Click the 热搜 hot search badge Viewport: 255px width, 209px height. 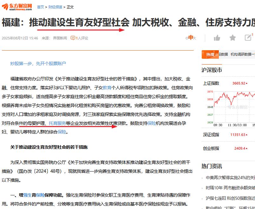coord(210,54)
